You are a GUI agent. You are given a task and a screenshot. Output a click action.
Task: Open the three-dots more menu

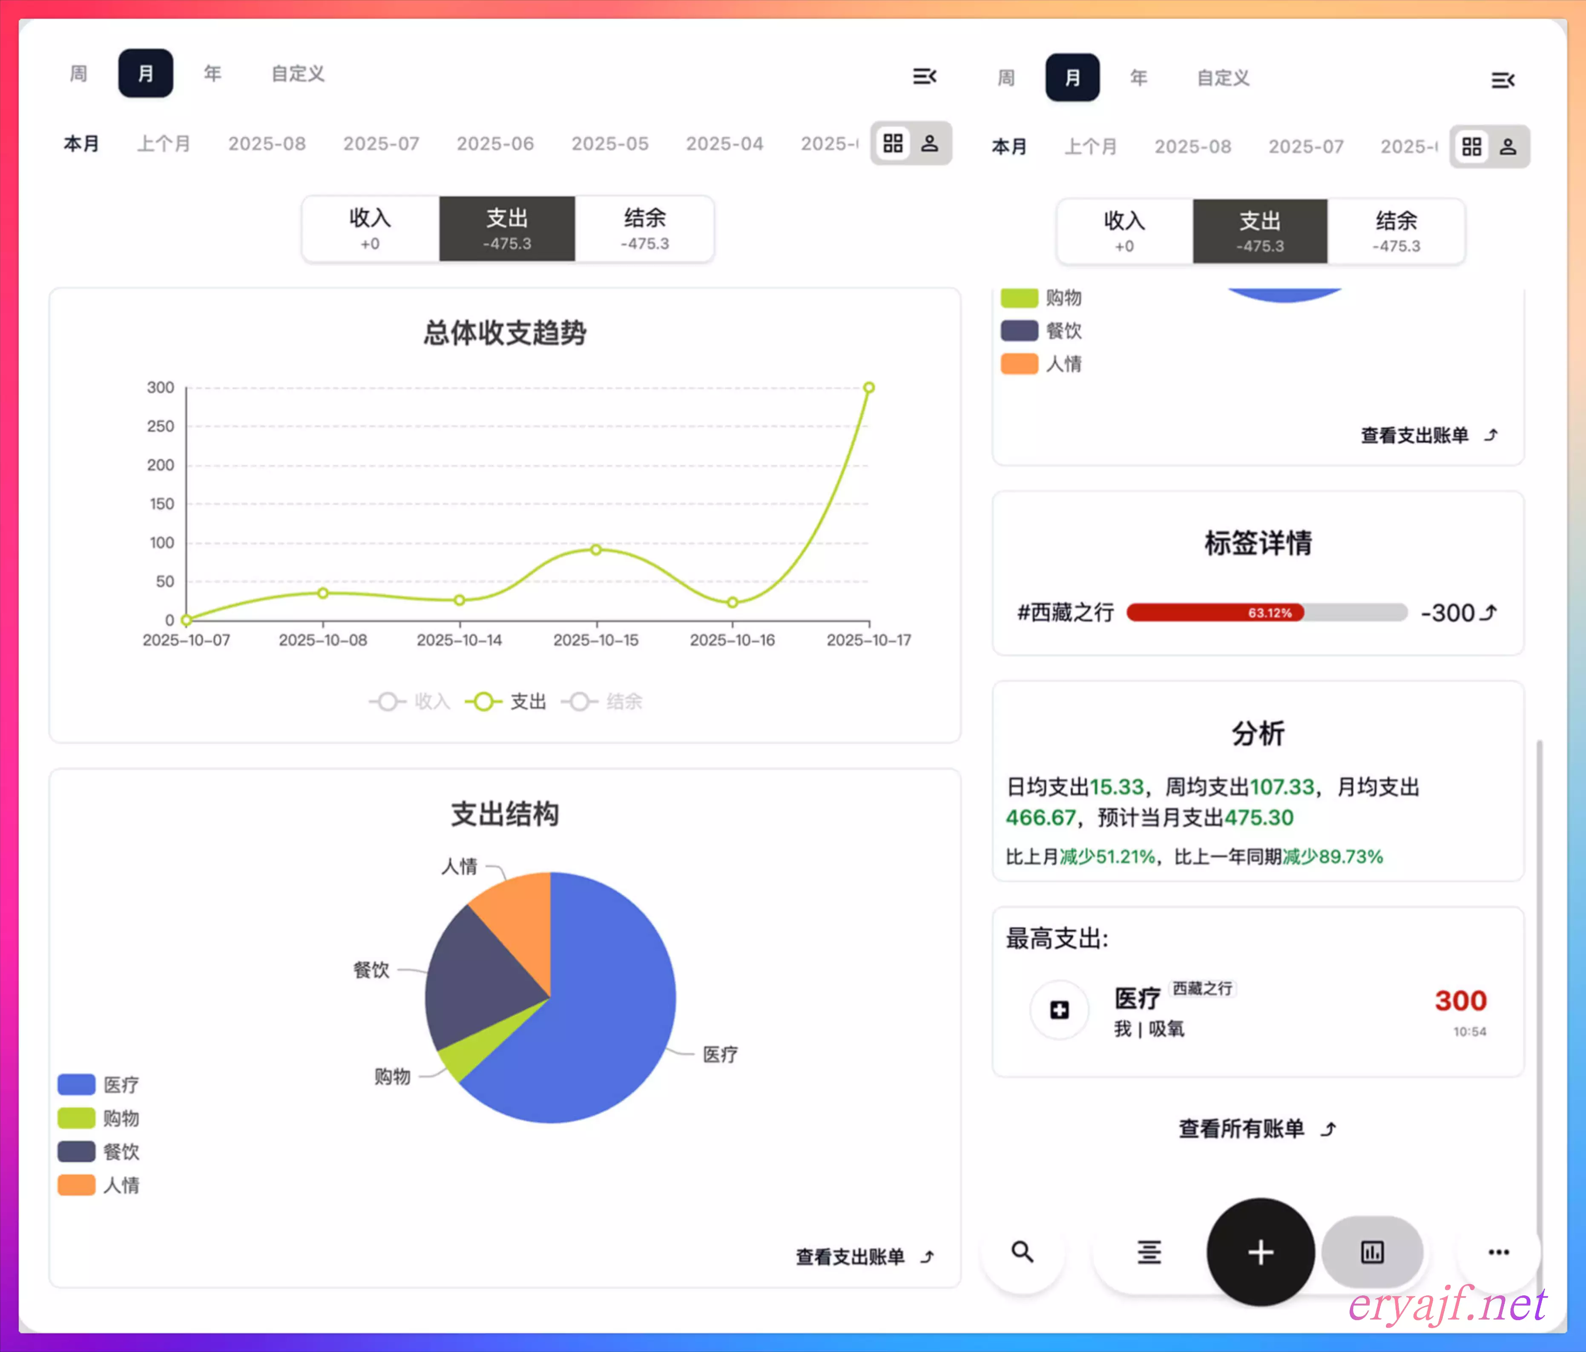[x=1498, y=1252]
